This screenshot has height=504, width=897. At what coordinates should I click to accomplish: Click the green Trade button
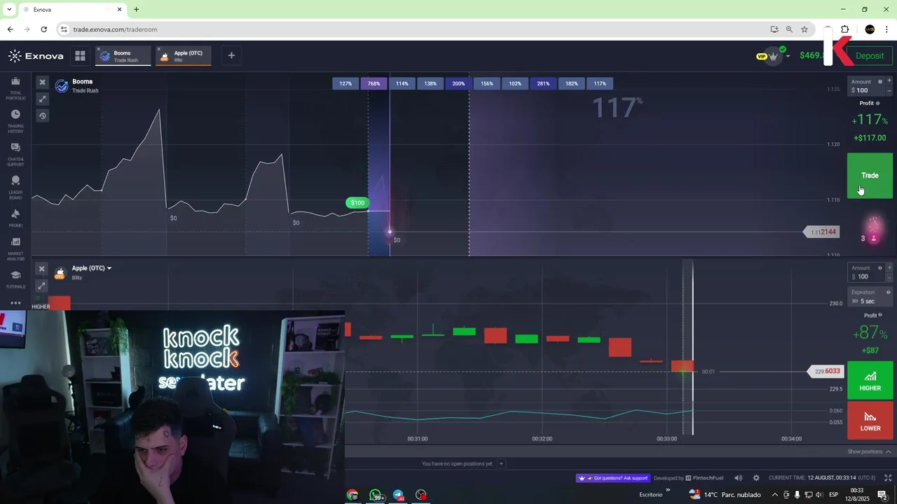[870, 176]
